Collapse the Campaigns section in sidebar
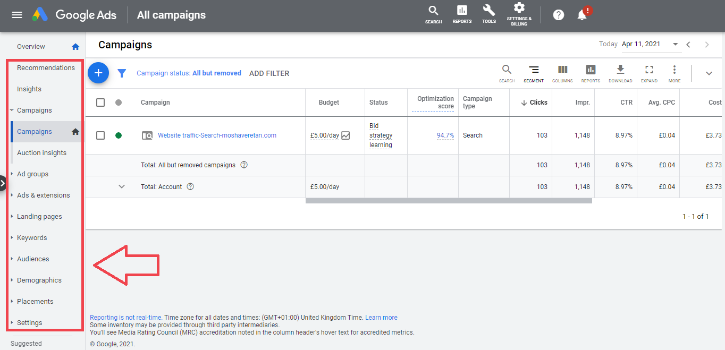Screen dimensions: 725x350 pyautogui.click(x=12, y=110)
